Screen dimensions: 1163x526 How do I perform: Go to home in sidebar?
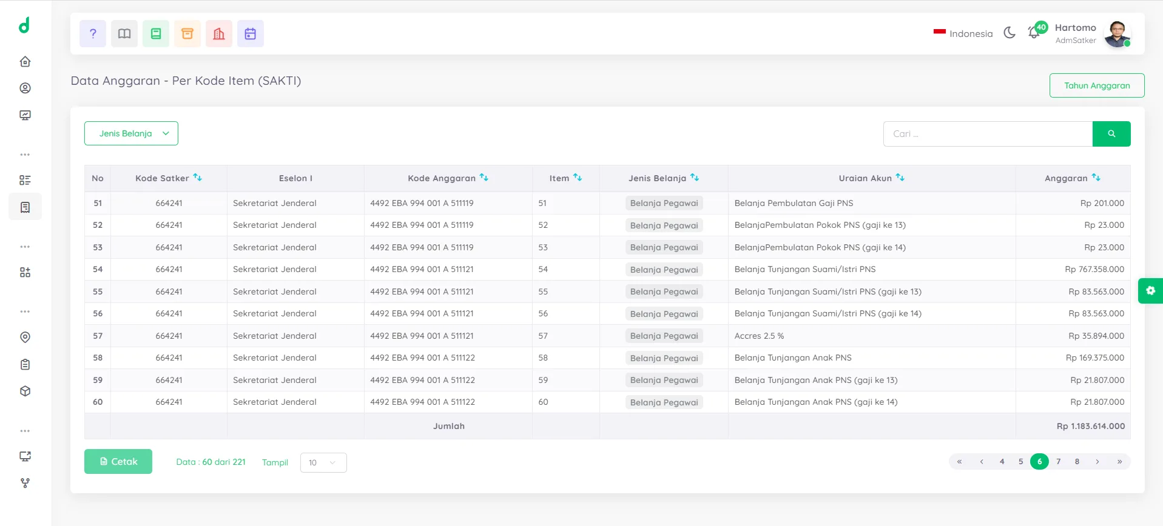pyautogui.click(x=25, y=61)
